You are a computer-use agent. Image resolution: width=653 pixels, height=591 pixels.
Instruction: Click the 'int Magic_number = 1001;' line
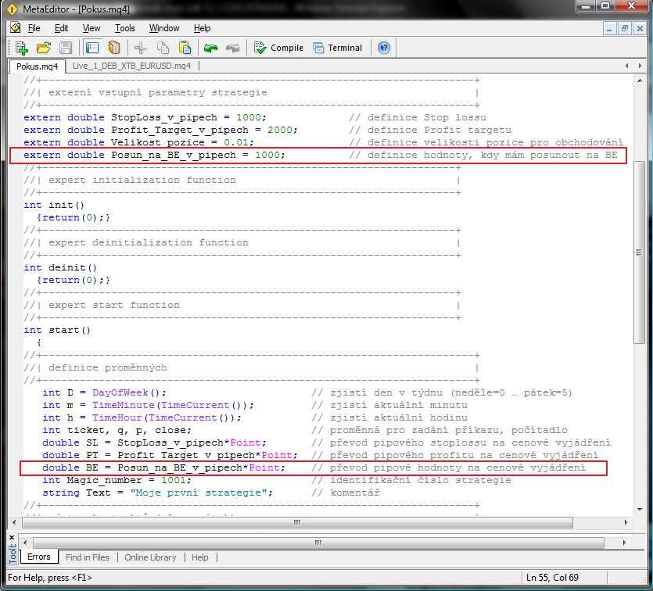[x=117, y=480]
